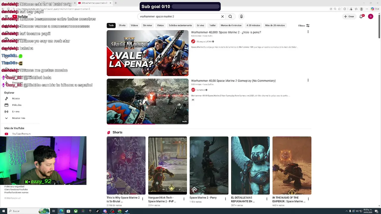The height and width of the screenshot is (214, 381).
Task: Open Steam from the taskbar
Action: pos(127,211)
